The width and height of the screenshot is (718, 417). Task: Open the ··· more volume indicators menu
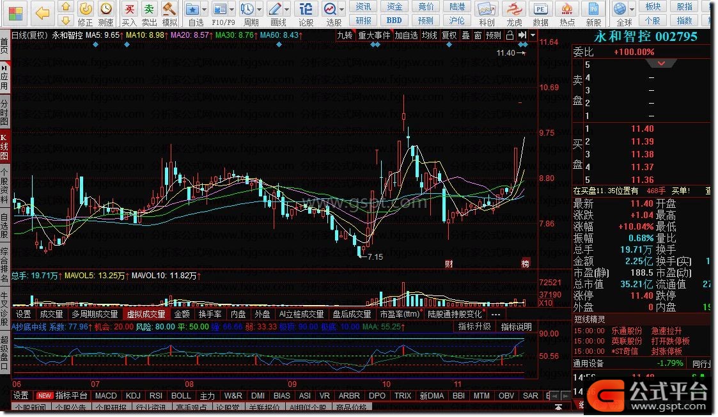(496, 315)
